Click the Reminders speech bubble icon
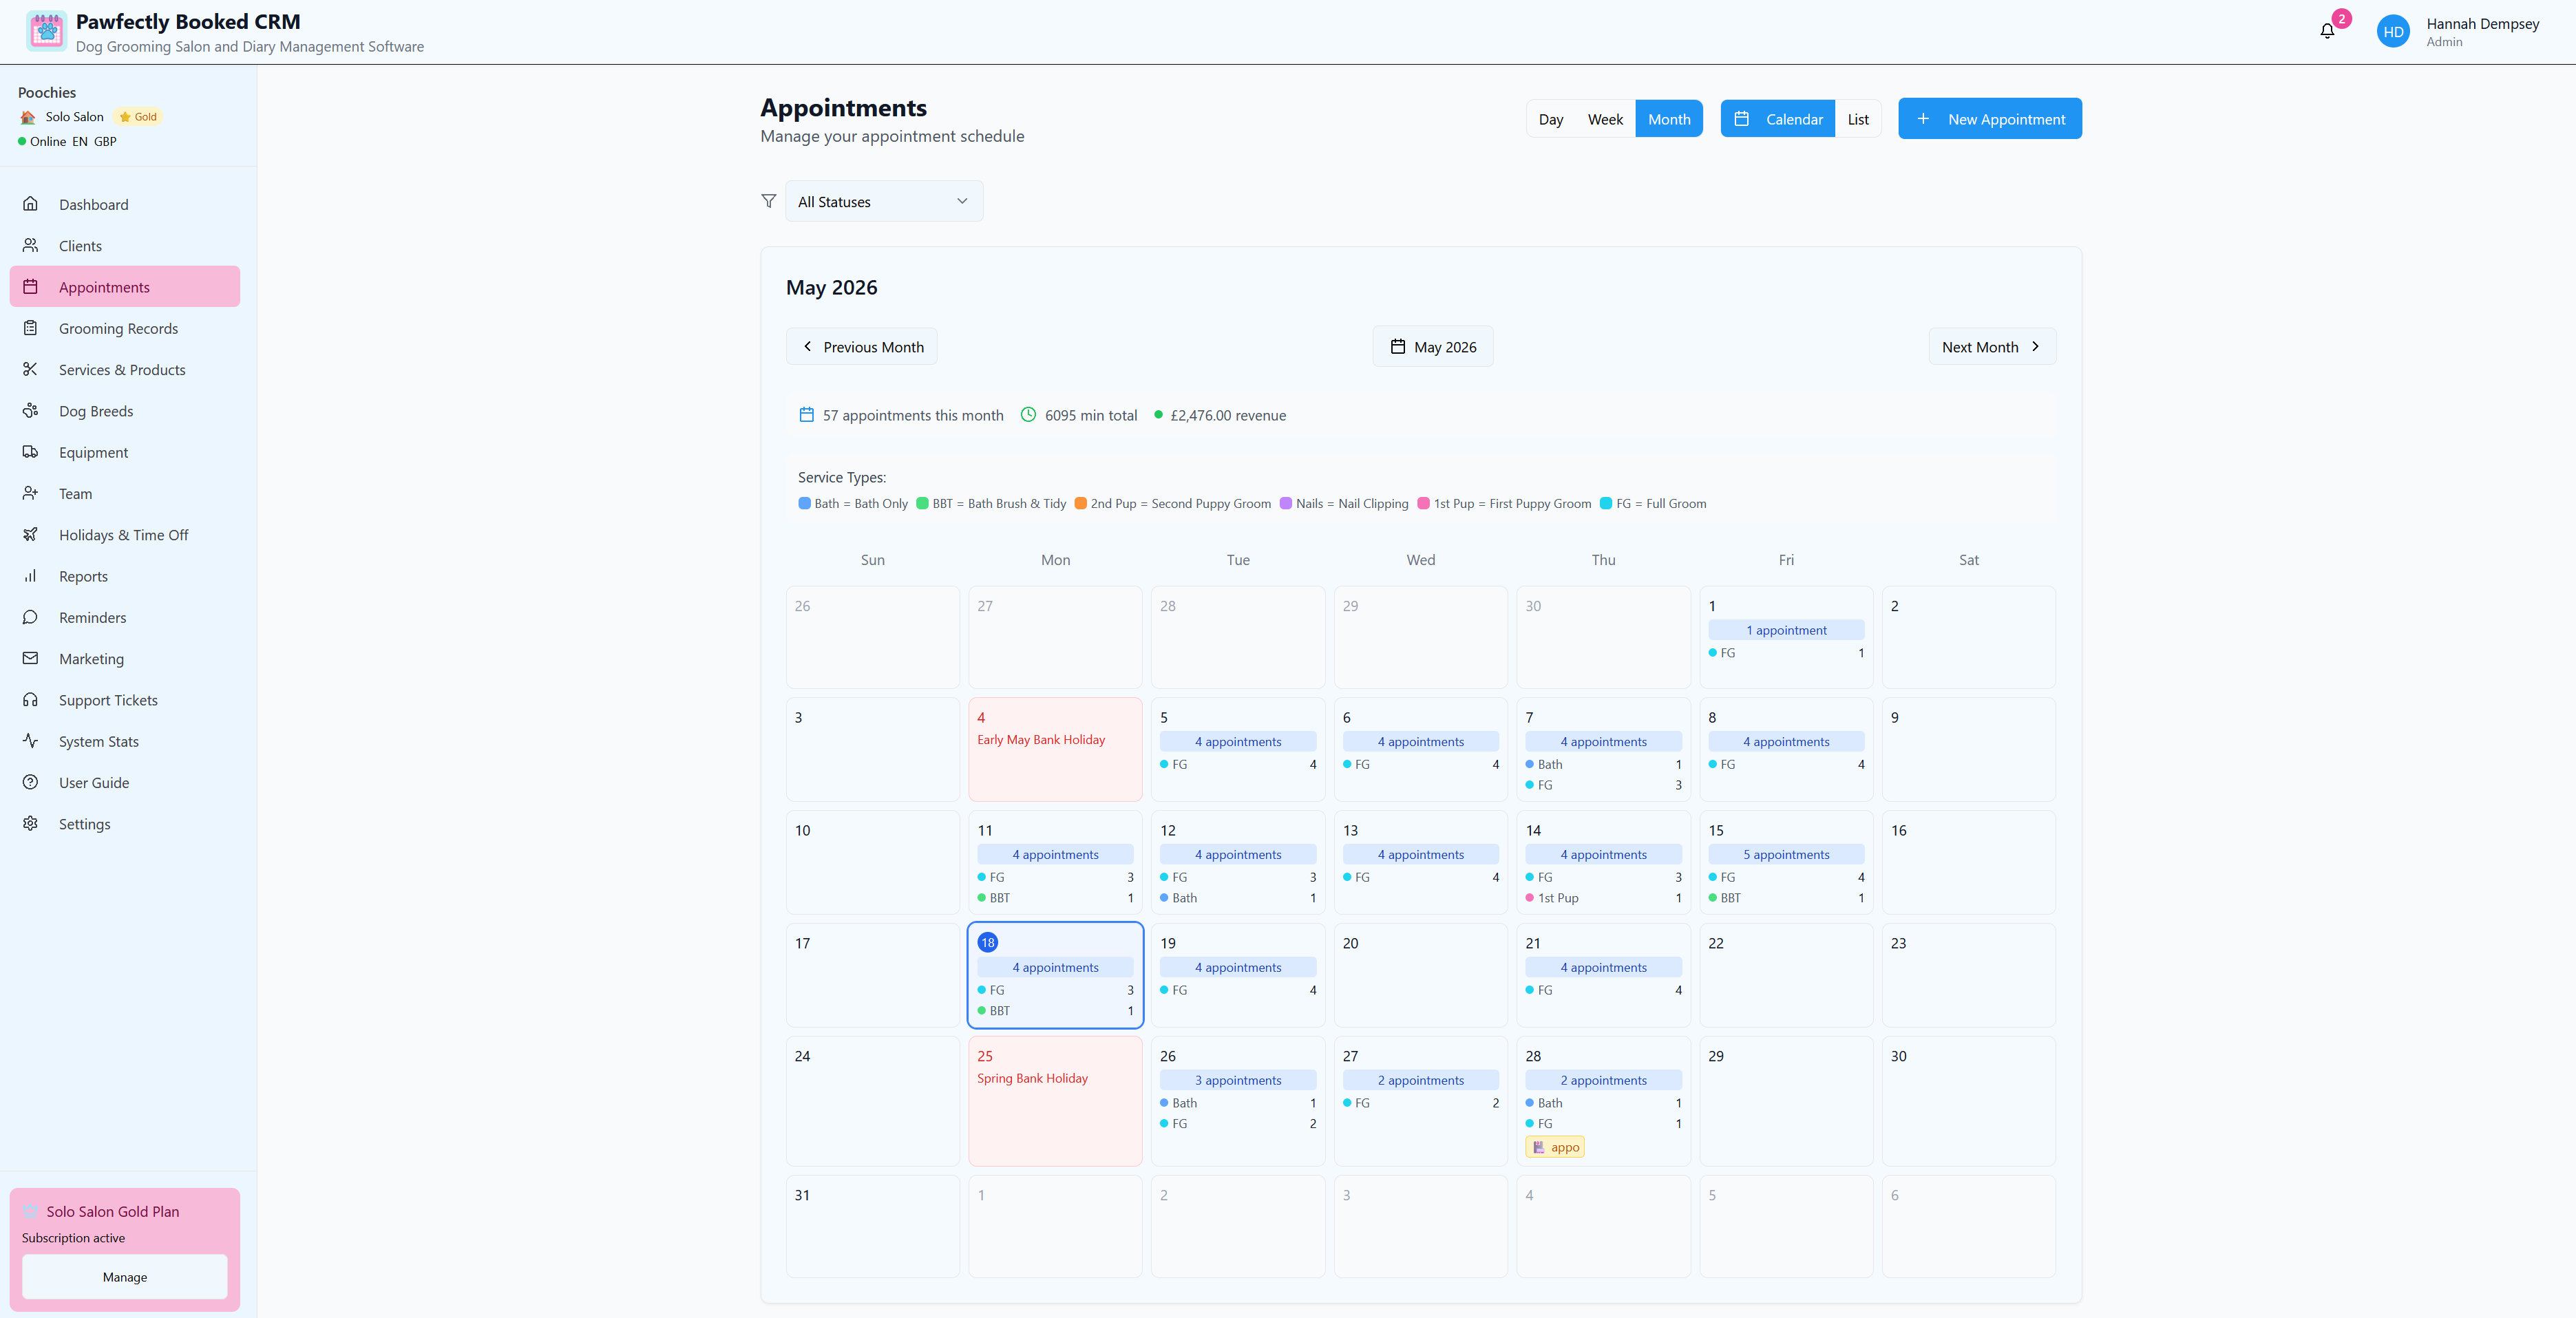2576x1318 pixels. (x=31, y=617)
